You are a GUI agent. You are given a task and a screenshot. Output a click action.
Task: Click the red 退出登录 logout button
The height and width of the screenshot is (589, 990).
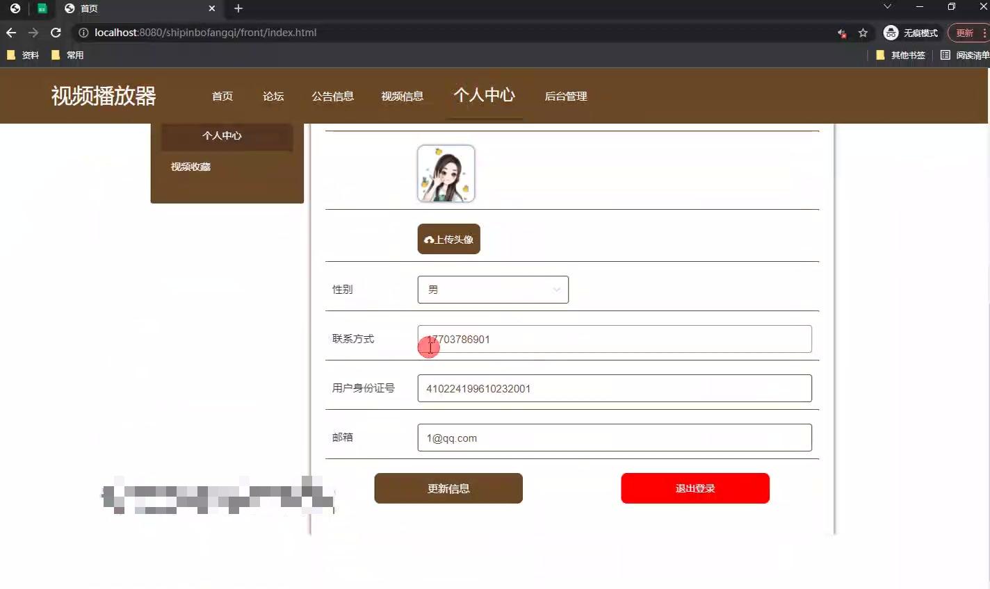[695, 488]
